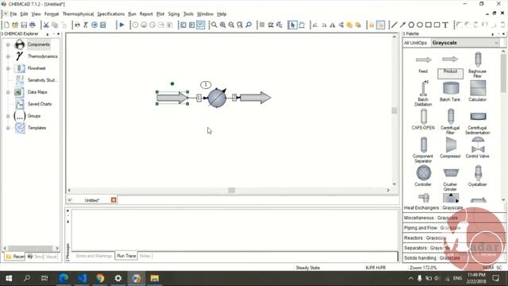Image resolution: width=508 pixels, height=286 pixels.
Task: Expand the Flowsheet tree node
Action: [8, 68]
